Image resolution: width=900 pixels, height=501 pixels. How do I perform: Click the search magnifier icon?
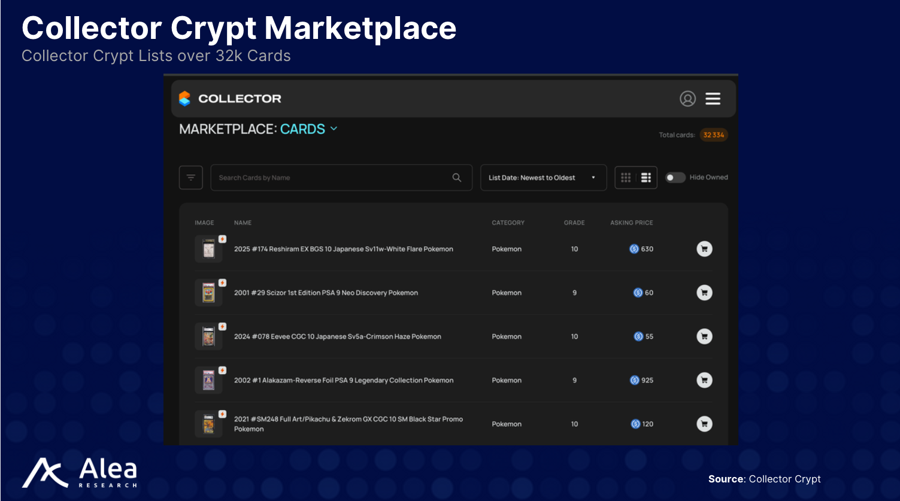(x=456, y=177)
